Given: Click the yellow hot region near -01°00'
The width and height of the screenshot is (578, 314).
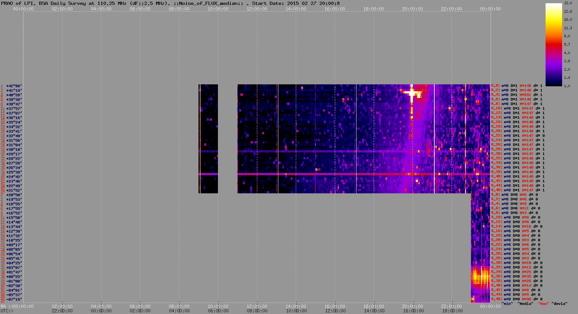Looking at the screenshot, I should click(x=480, y=277).
